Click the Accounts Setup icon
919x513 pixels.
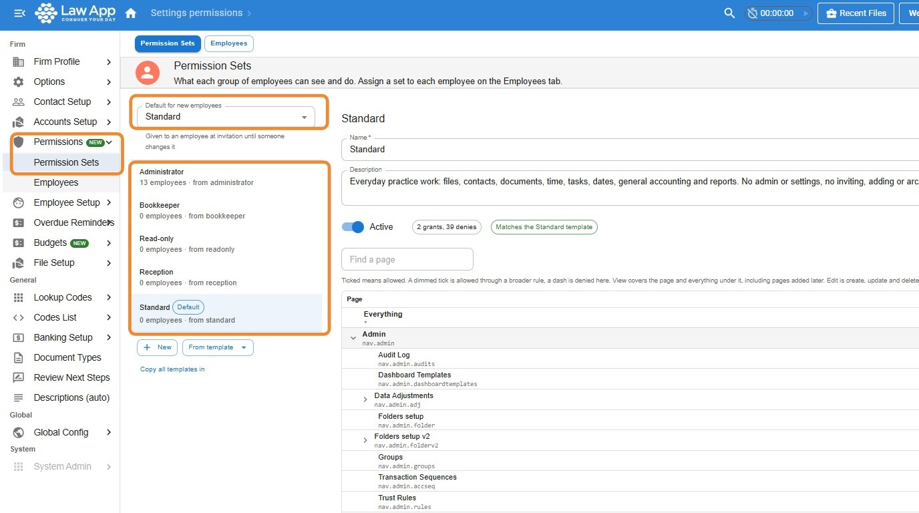point(19,122)
